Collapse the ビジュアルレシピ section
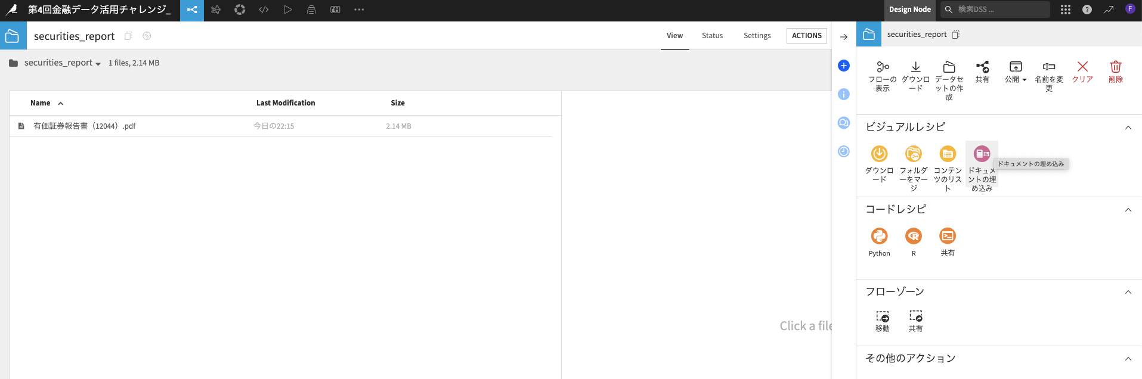Screen dimensions: 1142x379 (1128, 128)
